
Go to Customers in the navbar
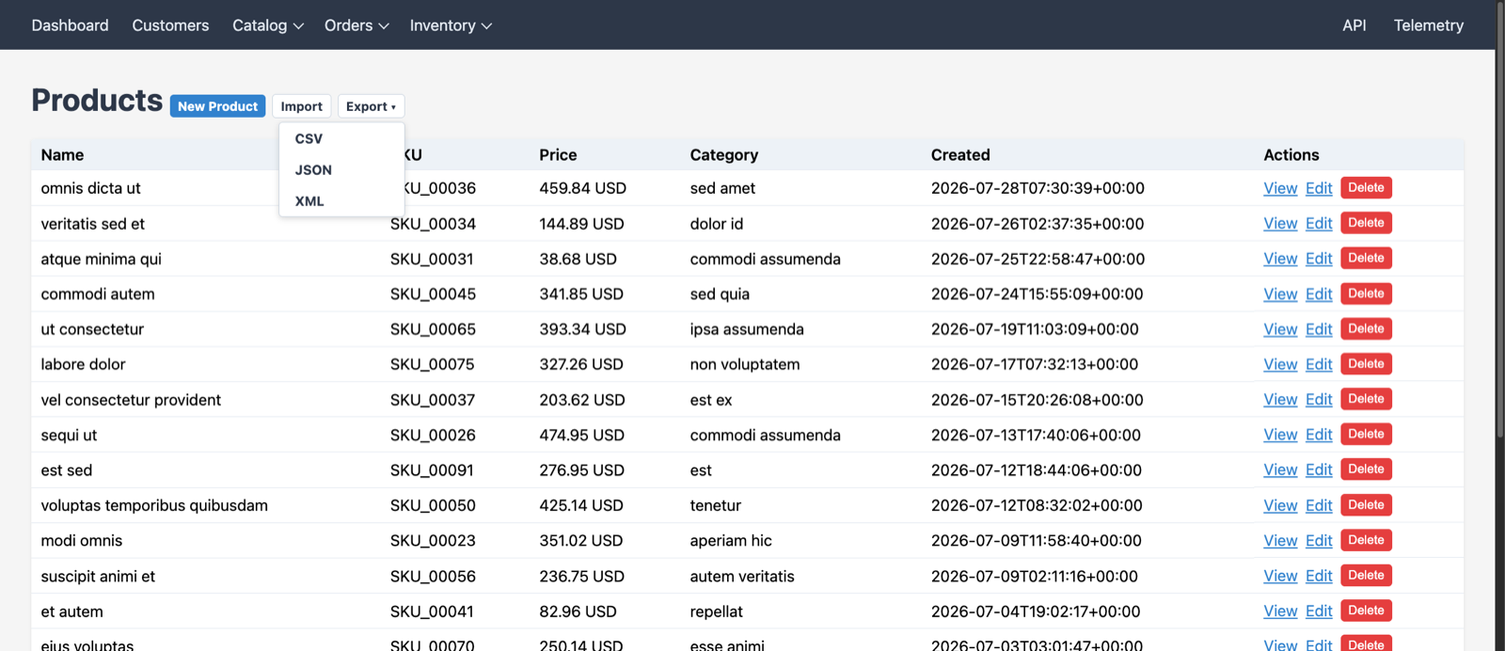(170, 25)
